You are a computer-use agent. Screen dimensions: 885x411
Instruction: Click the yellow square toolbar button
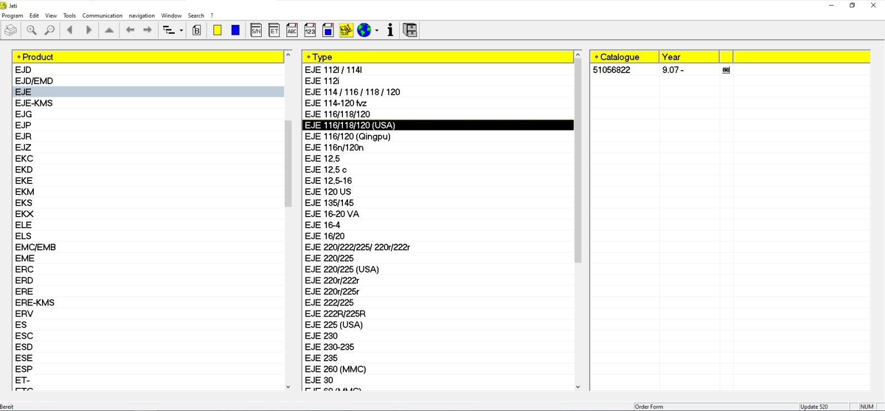[217, 30]
